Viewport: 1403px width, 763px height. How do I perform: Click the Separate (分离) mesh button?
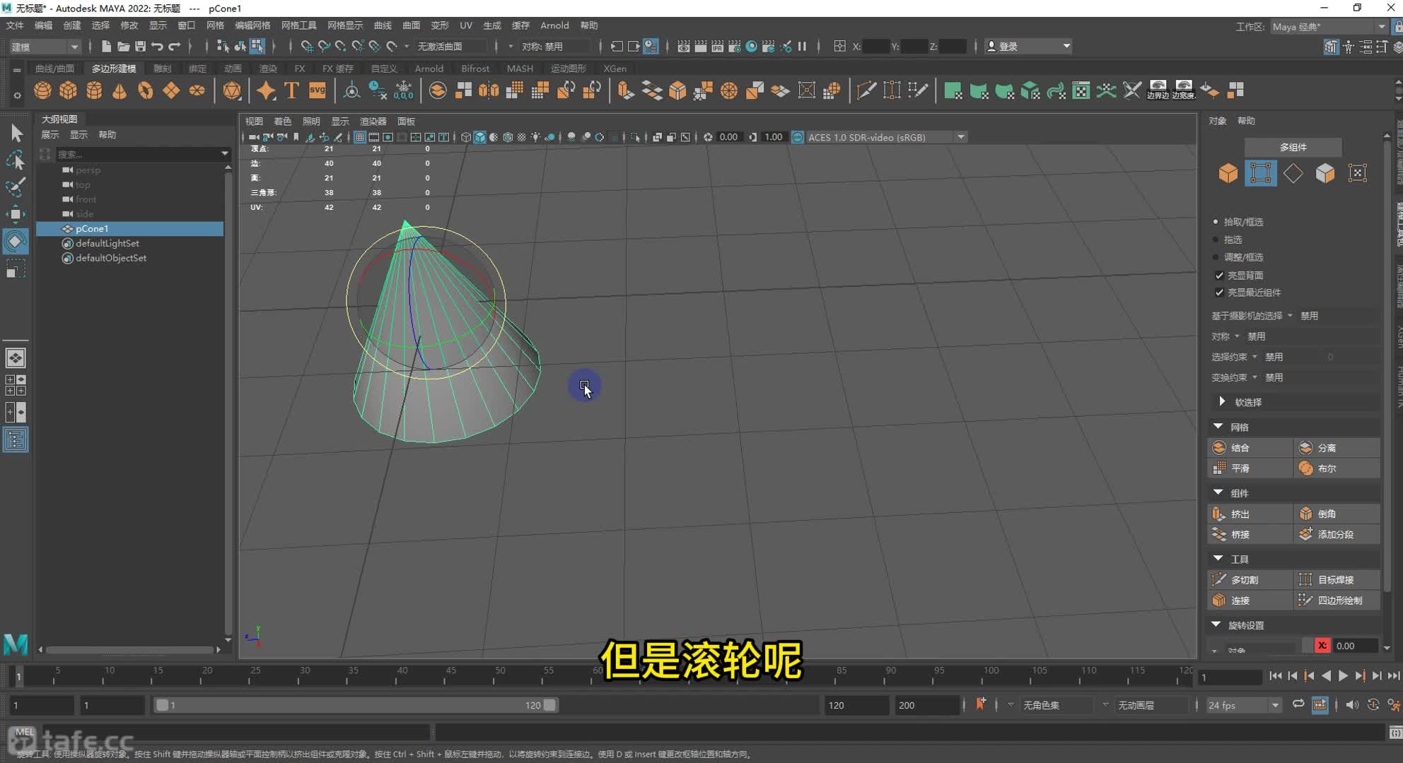coord(1337,447)
